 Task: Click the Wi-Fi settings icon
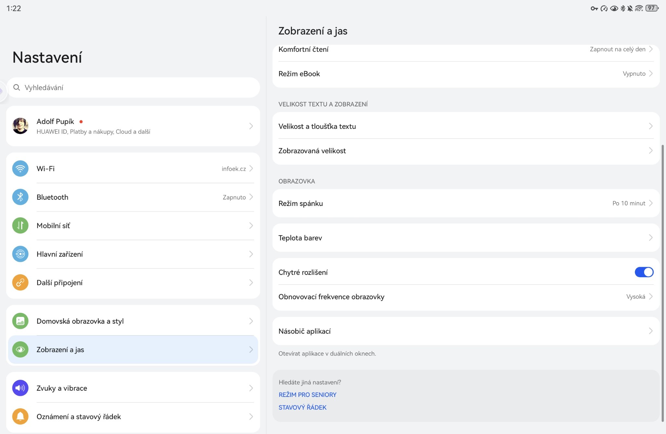20,169
